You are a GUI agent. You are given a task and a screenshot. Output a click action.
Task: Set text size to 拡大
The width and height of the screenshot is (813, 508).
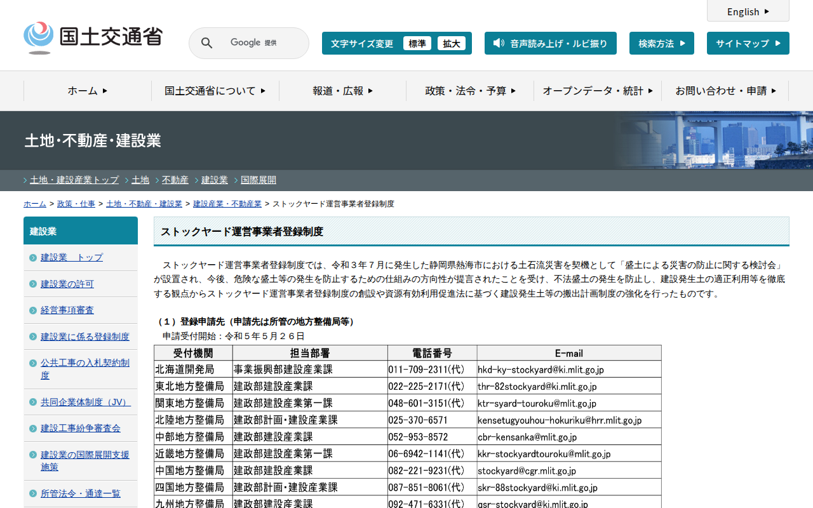click(x=452, y=43)
